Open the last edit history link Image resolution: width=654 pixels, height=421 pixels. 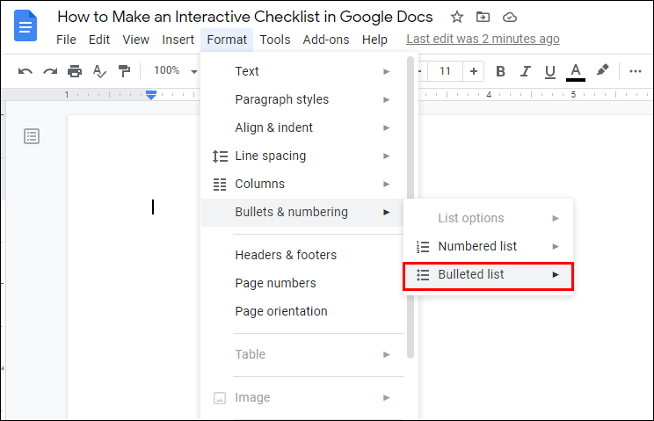pyautogui.click(x=483, y=40)
